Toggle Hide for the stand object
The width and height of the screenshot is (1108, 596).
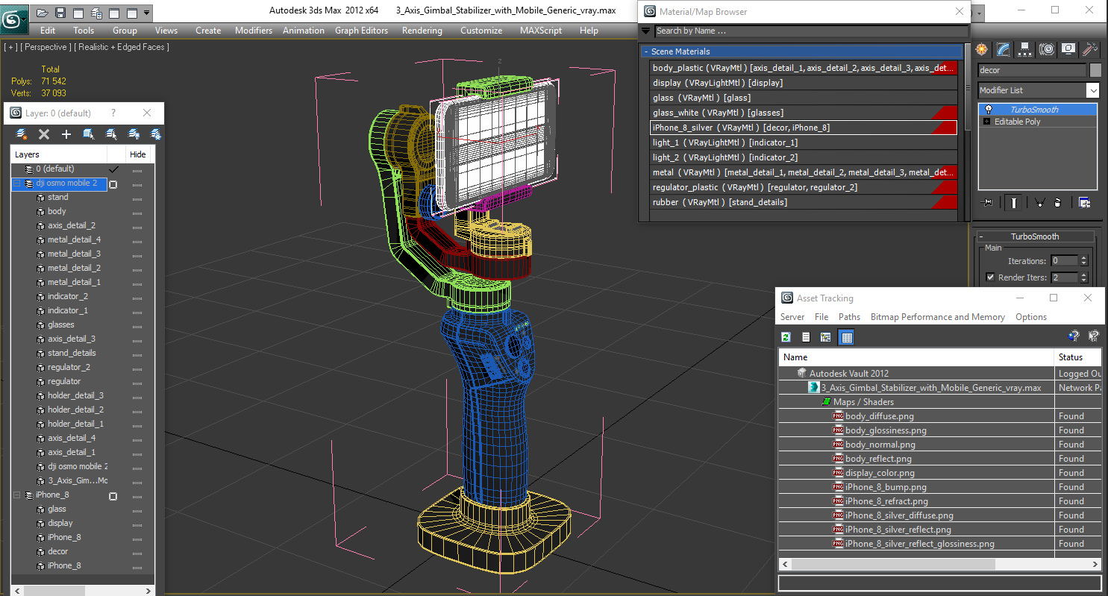pos(137,198)
